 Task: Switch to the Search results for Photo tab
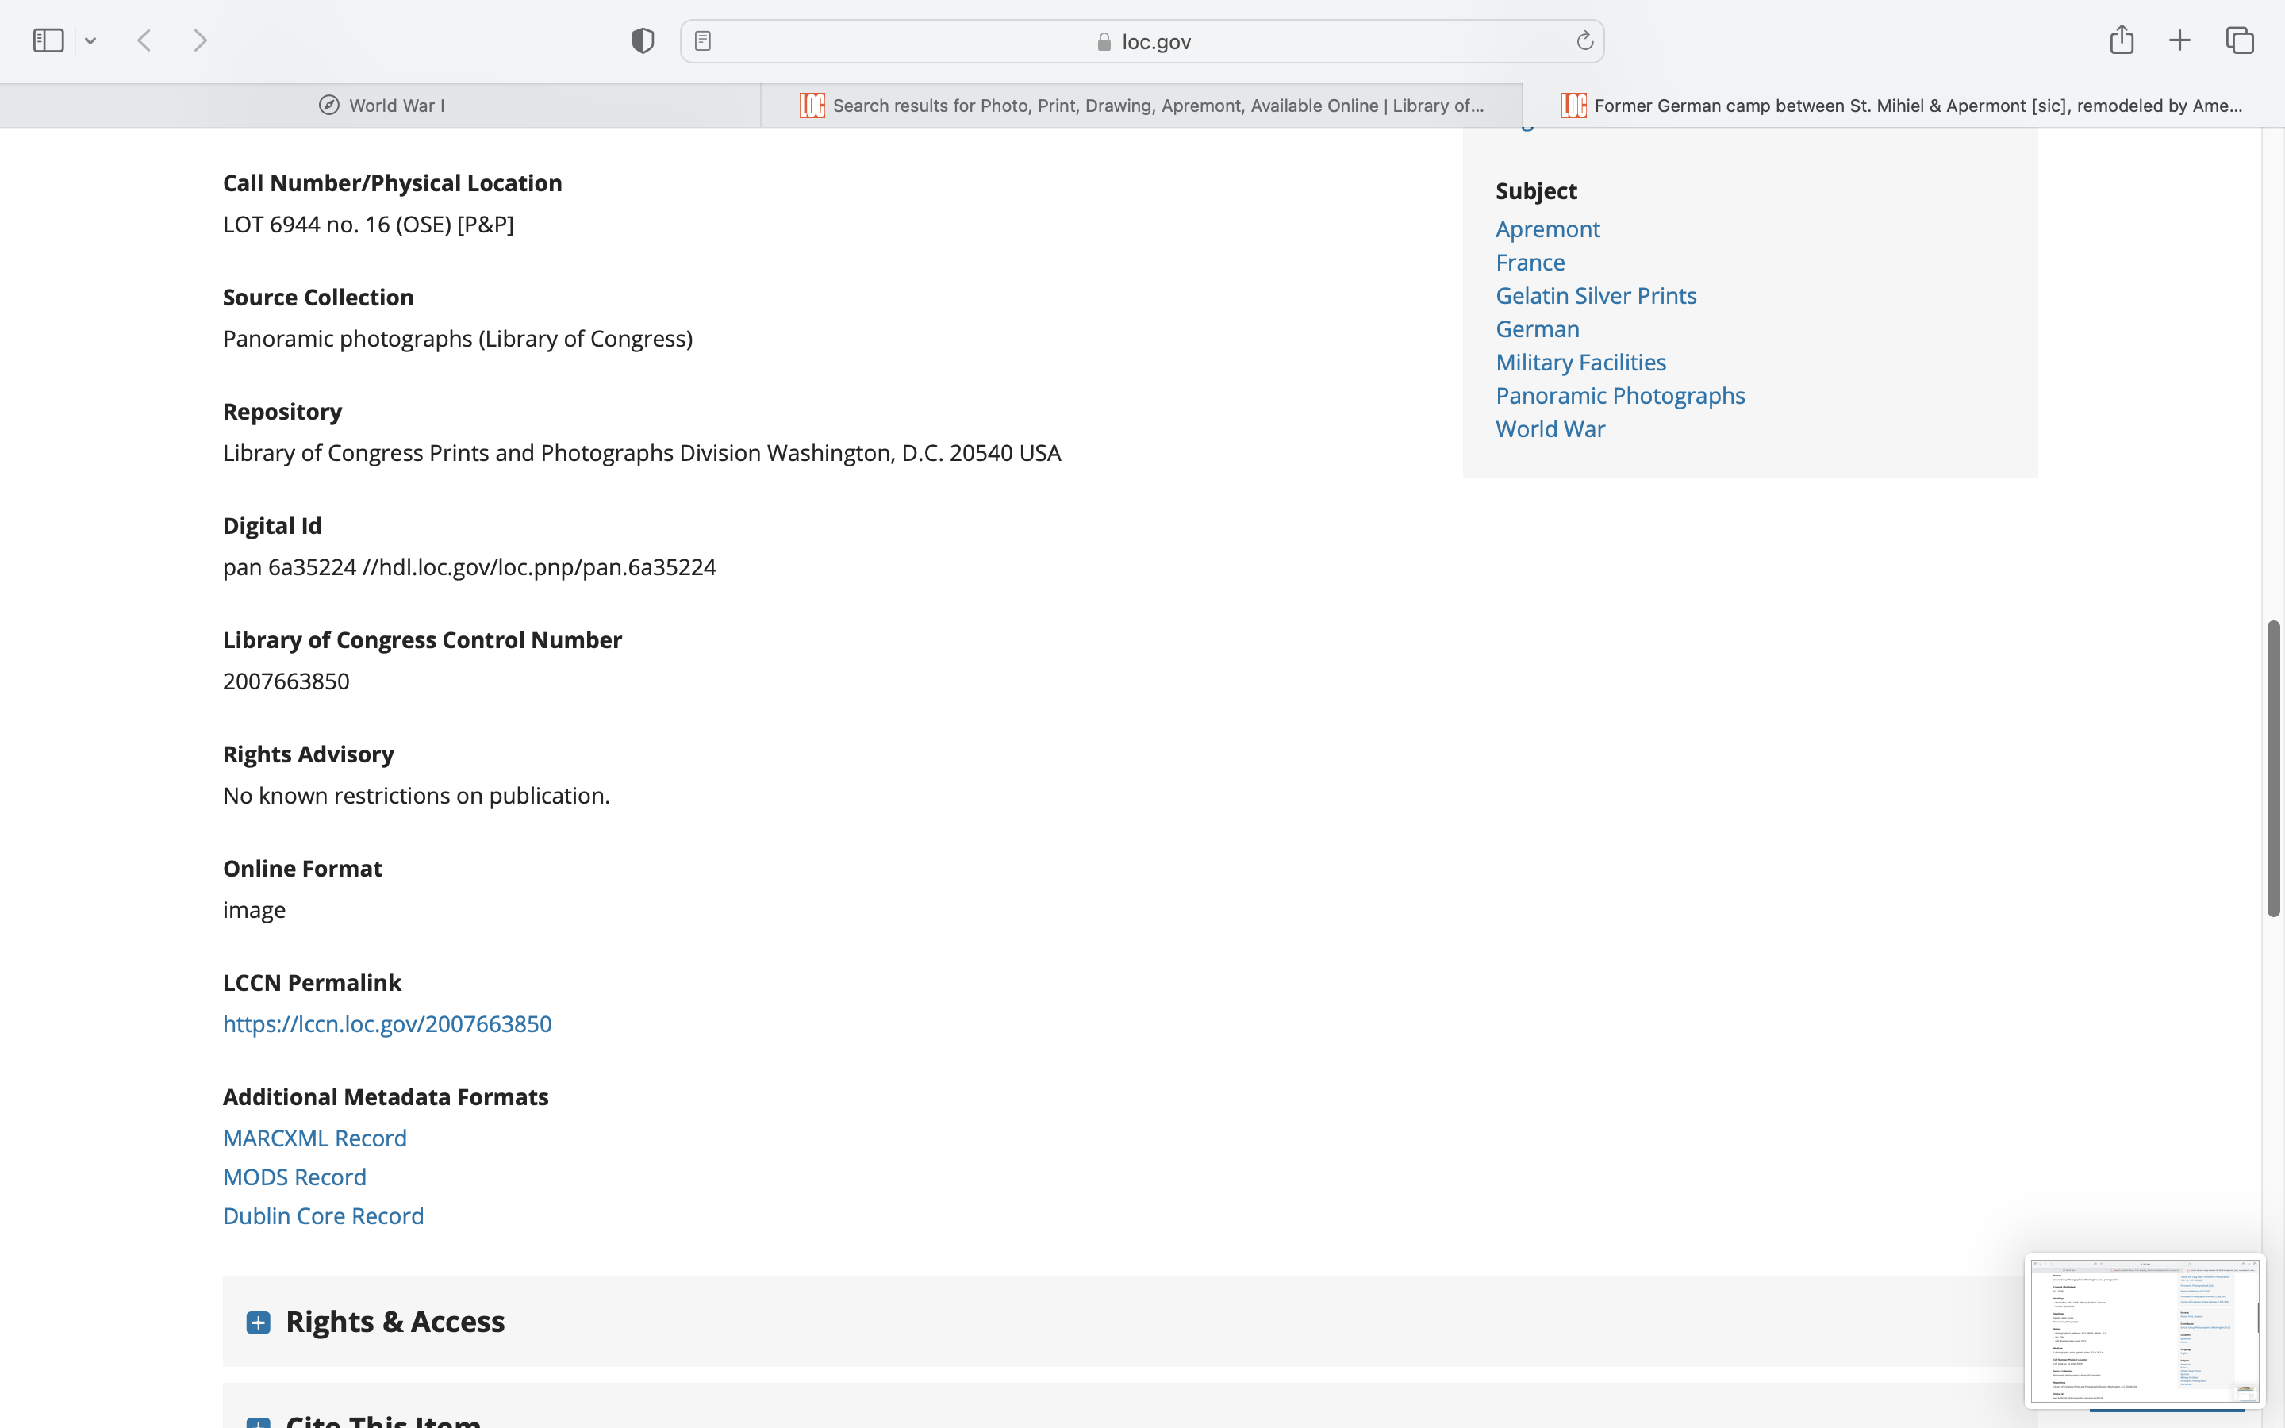pyautogui.click(x=1142, y=106)
